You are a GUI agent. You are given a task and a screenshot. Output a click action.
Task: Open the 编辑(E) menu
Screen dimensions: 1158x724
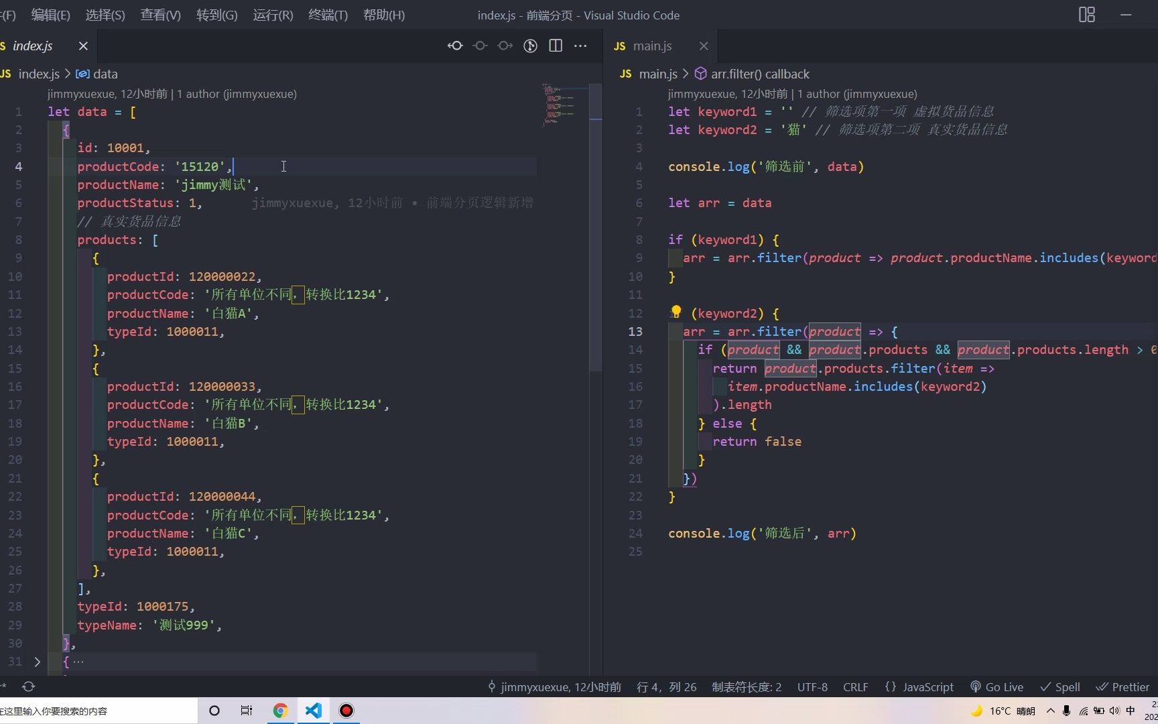[50, 15]
